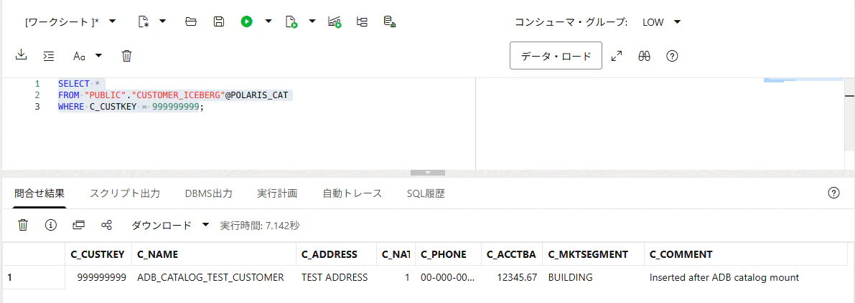This screenshot has width=855, height=303.
Task: Click the C_ADDRESS column header
Action: 336,254
